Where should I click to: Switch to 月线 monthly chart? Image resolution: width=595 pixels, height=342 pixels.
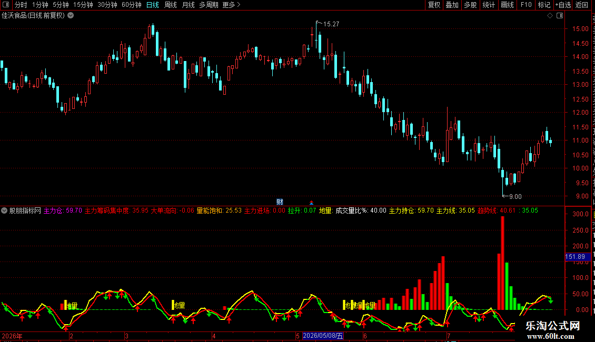pyautogui.click(x=188, y=5)
